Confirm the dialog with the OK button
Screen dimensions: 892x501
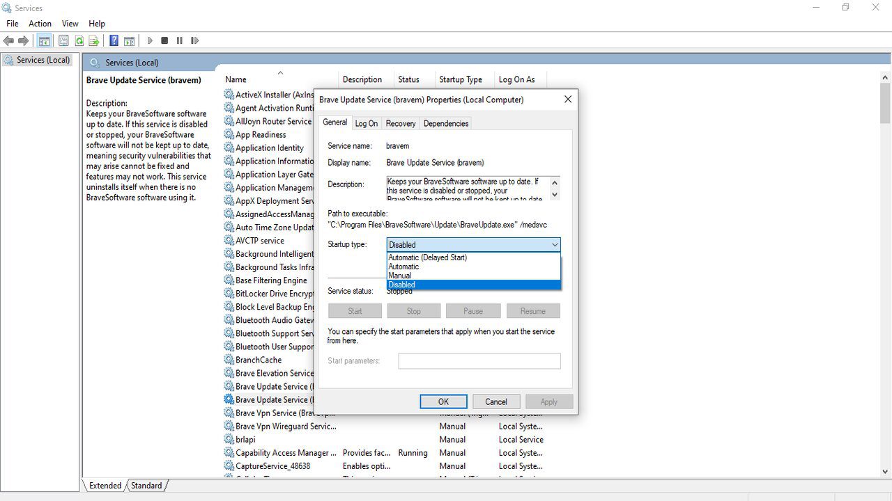click(x=443, y=401)
